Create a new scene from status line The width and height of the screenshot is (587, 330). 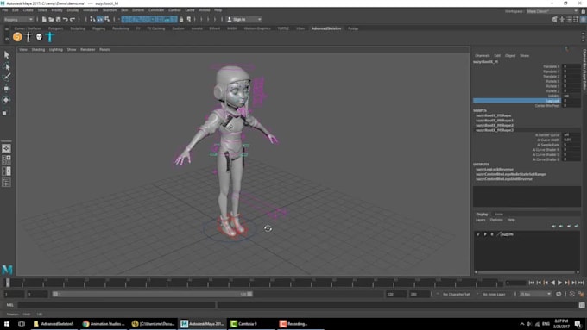point(44,19)
